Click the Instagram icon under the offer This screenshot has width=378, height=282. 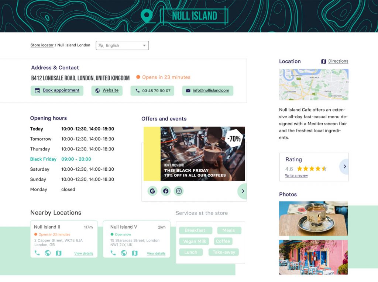(x=179, y=191)
